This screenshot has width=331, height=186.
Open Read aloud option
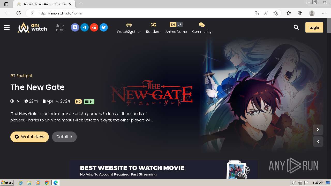(266, 13)
